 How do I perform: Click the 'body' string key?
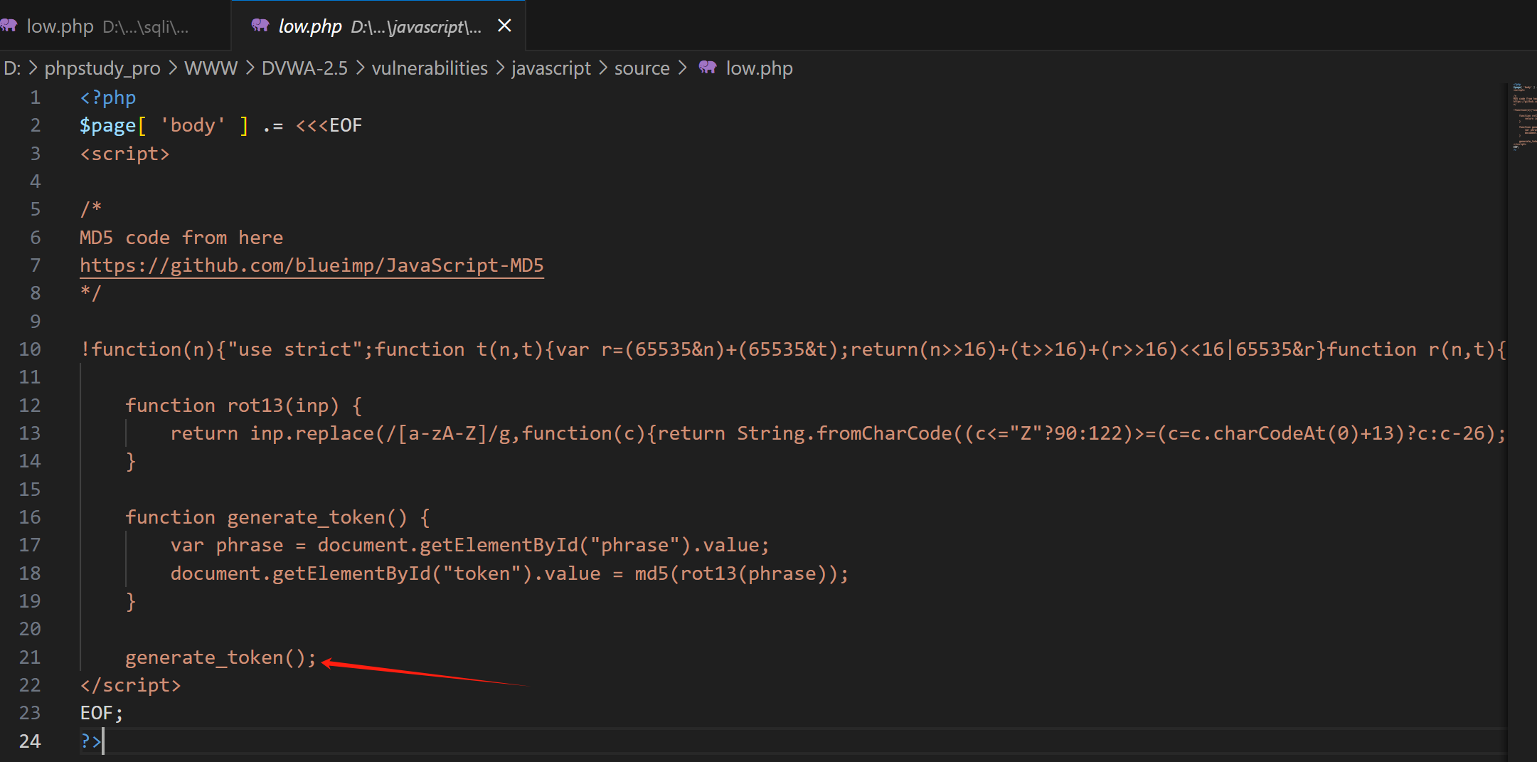point(193,126)
